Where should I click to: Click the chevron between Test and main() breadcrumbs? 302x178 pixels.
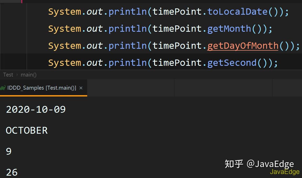coord(17,75)
